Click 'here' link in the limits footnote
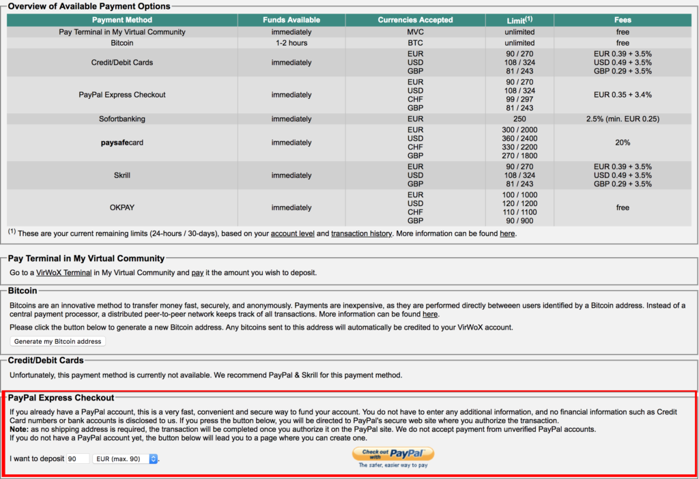This screenshot has width=699, height=479. [x=507, y=233]
